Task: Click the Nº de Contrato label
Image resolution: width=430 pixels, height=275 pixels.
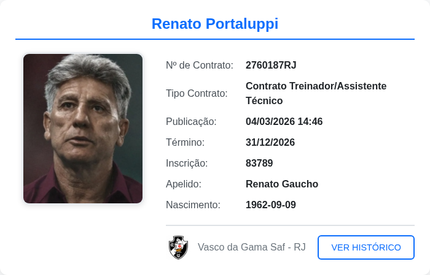Action: [x=200, y=65]
